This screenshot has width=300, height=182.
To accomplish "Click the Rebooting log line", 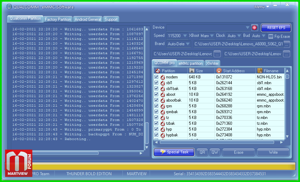I will click(x=51, y=139).
